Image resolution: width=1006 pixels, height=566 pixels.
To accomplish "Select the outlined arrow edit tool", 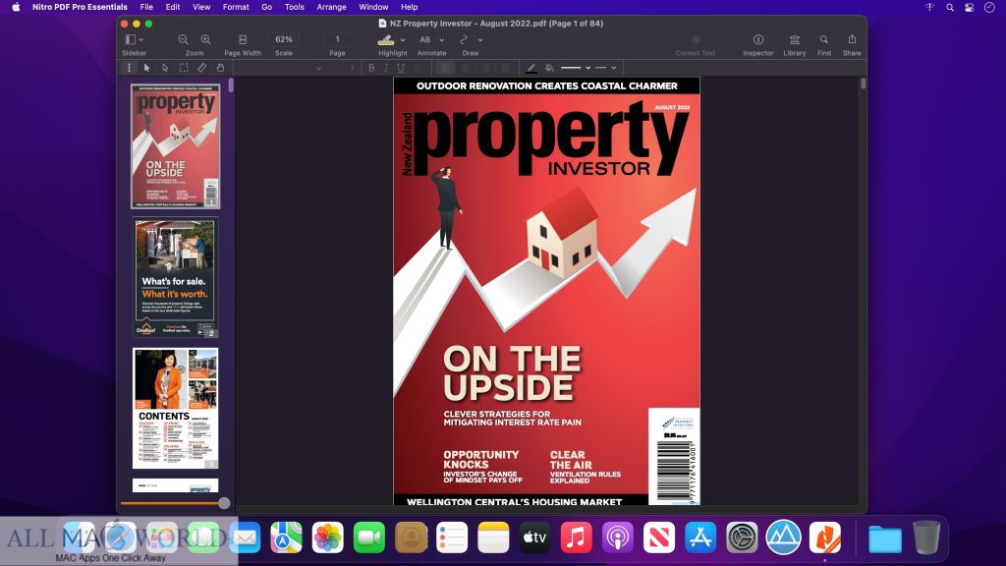I will pyautogui.click(x=165, y=68).
